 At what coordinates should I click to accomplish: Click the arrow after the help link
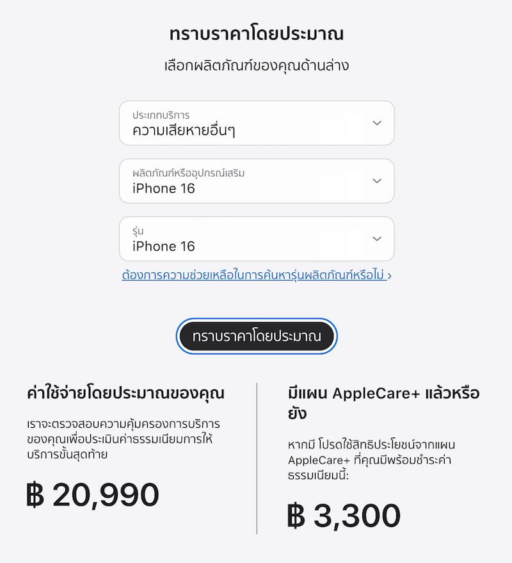tap(389, 275)
